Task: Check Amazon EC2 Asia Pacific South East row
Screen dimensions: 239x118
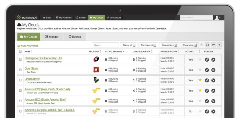Action: (x=20, y=90)
